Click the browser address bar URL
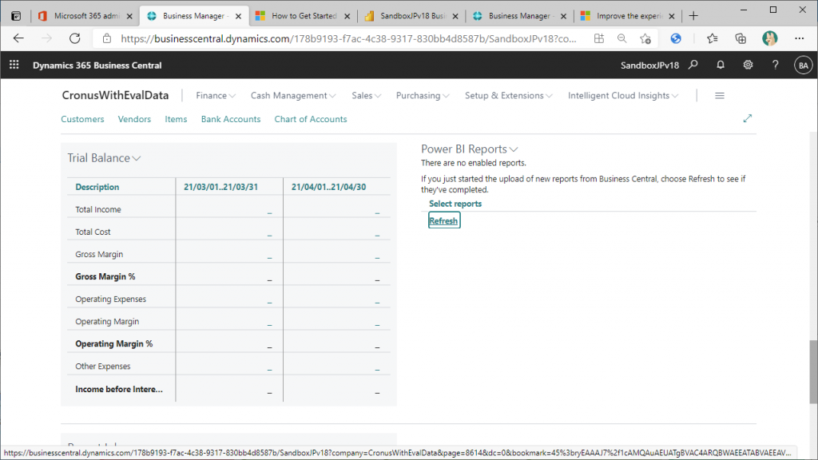The width and height of the screenshot is (818, 460). (348, 38)
